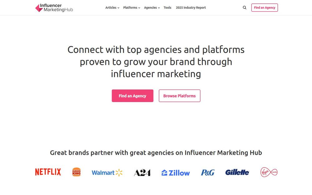Click the Virgin logo on the right
The width and height of the screenshot is (312, 195).
point(268,172)
